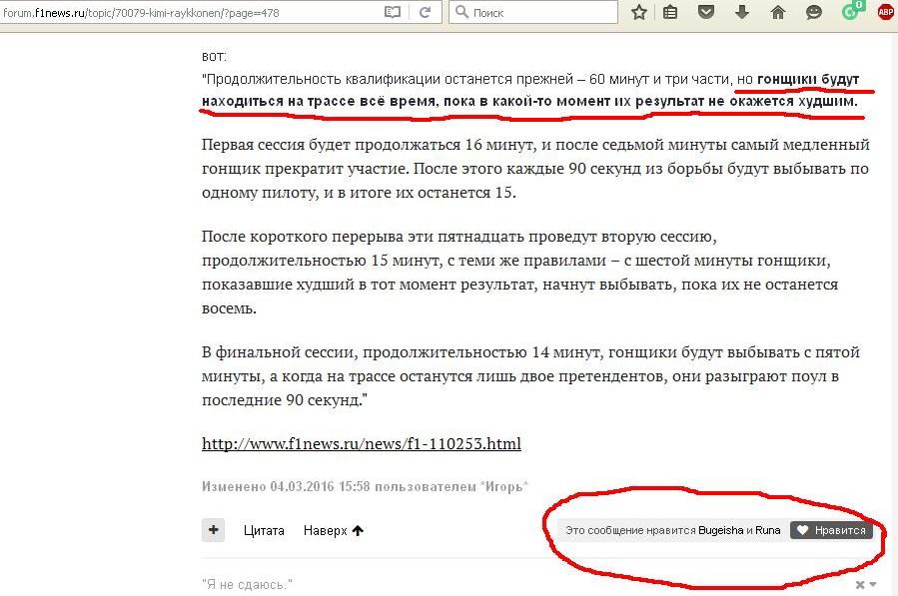The image size is (898, 596).
Task: View Runa's profile from likes list
Action: (x=768, y=530)
